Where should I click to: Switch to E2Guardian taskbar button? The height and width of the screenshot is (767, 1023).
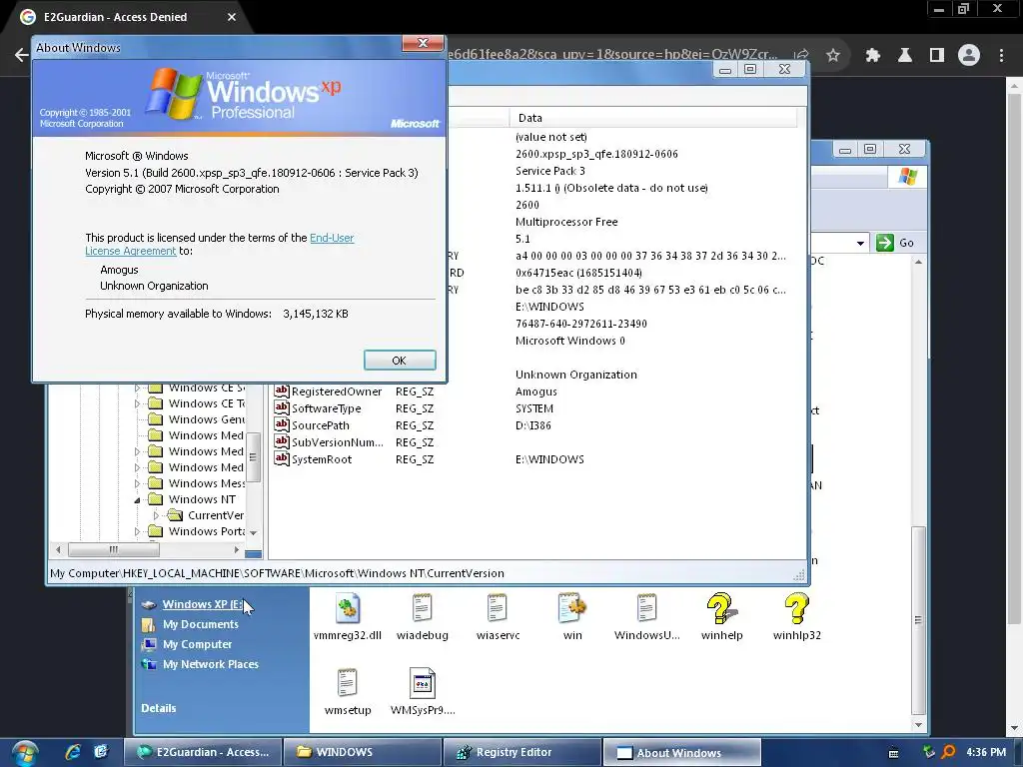pyautogui.click(x=203, y=753)
